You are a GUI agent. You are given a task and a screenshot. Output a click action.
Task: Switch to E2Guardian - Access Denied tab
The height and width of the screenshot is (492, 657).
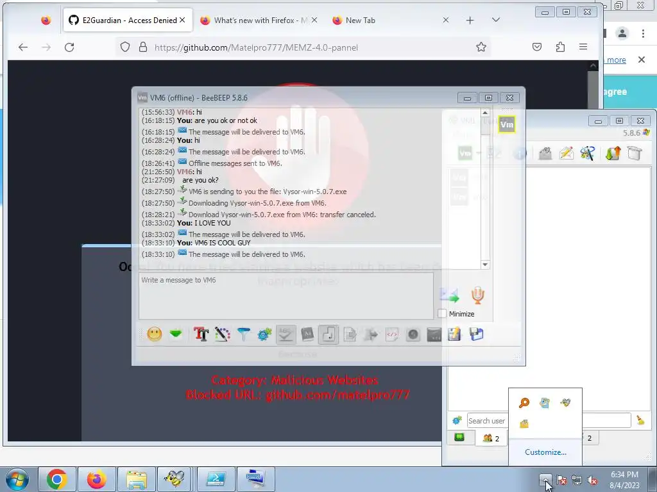[128, 20]
